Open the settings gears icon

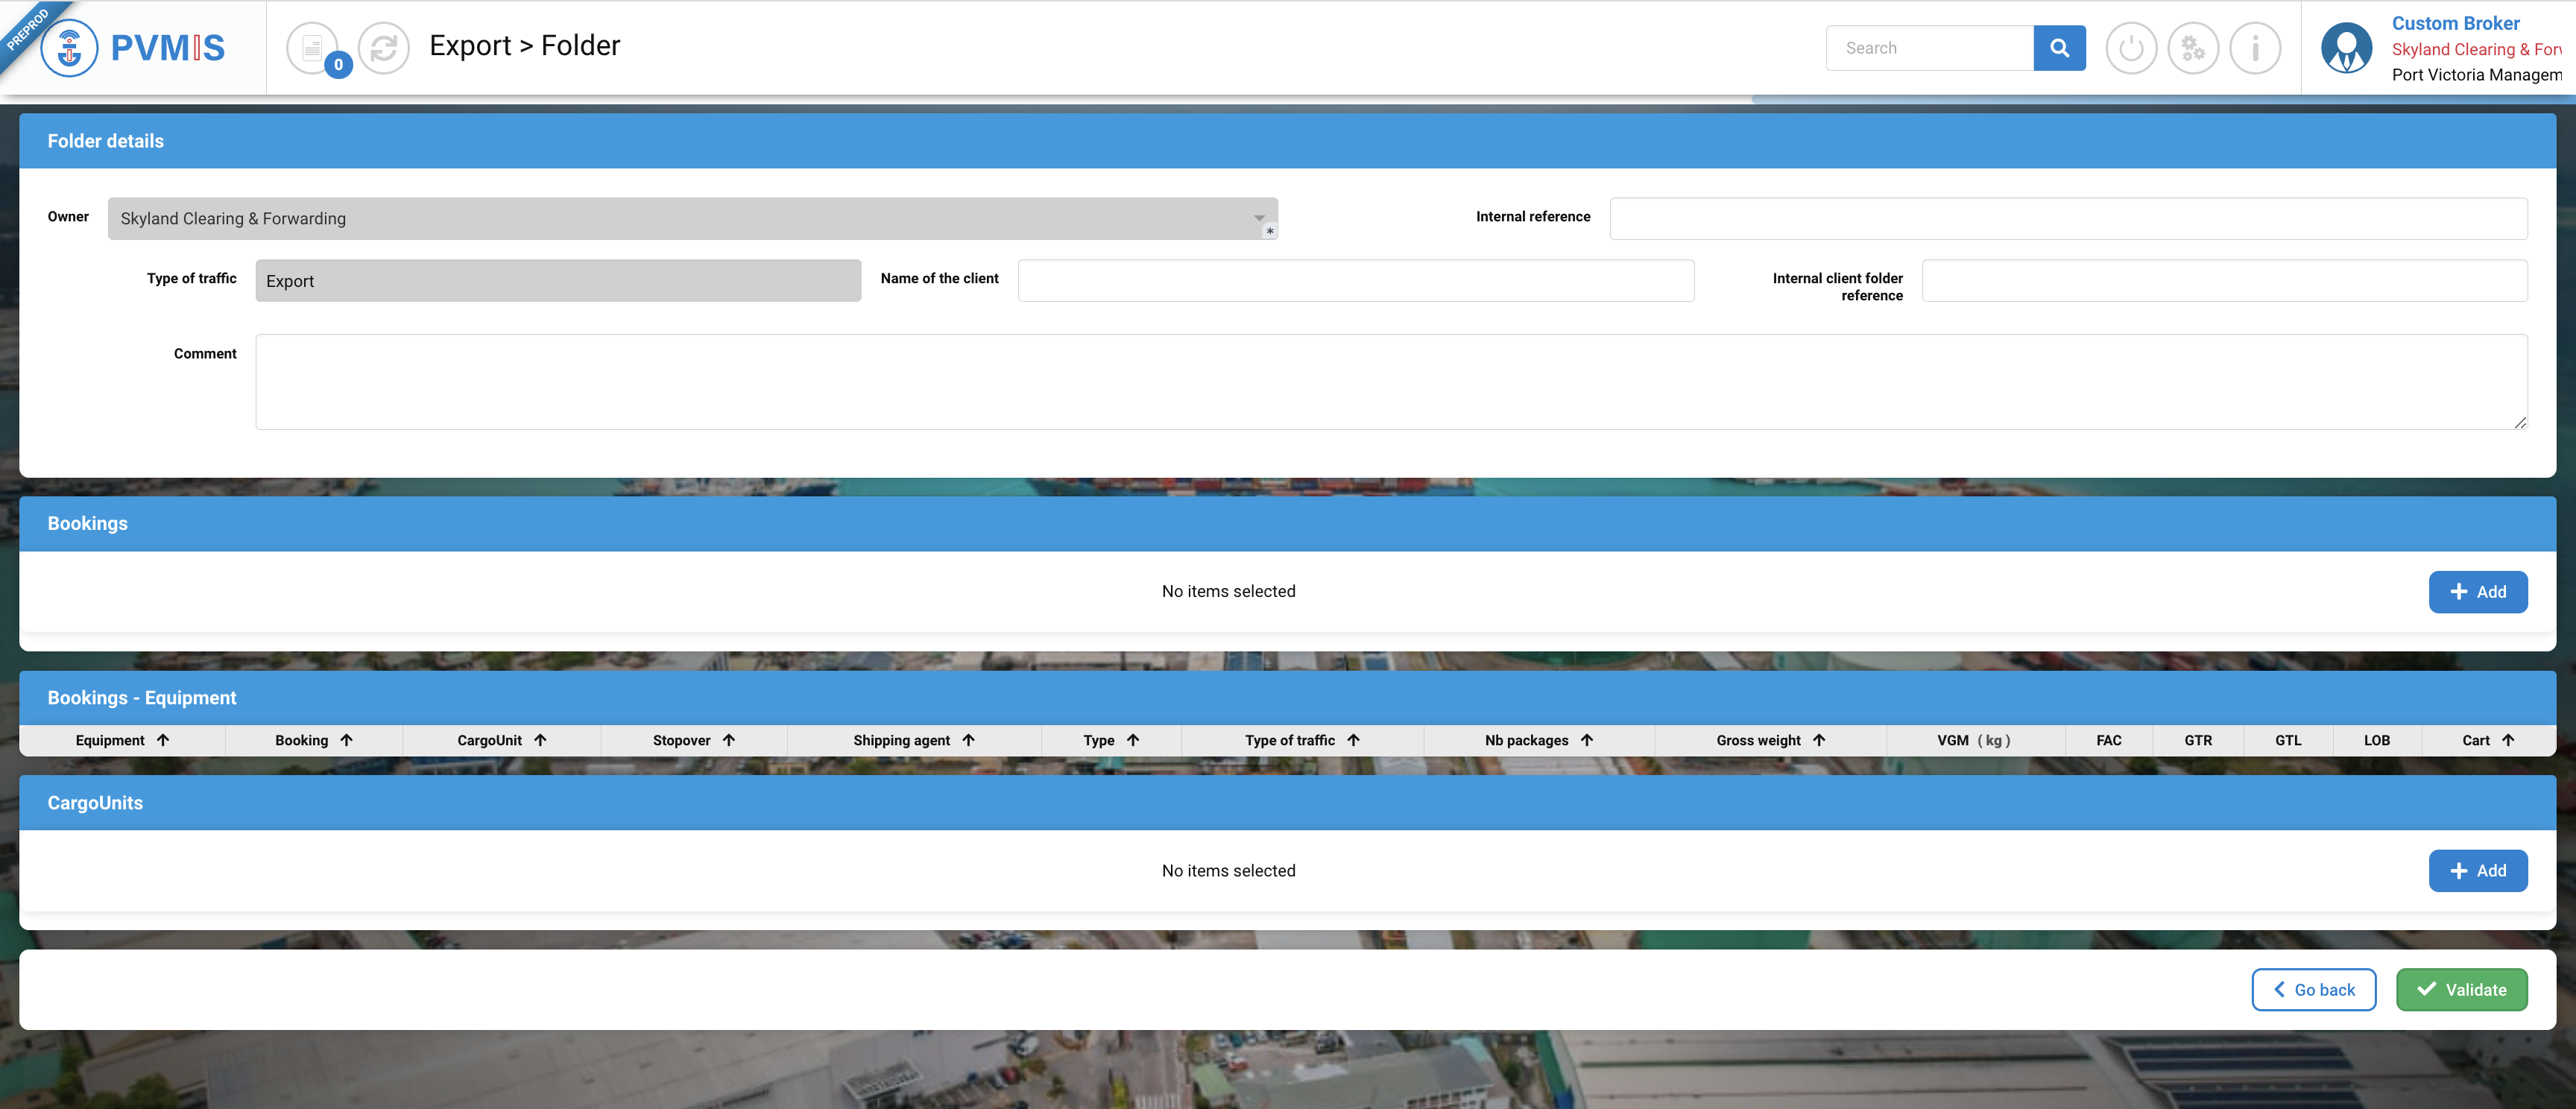2193,48
